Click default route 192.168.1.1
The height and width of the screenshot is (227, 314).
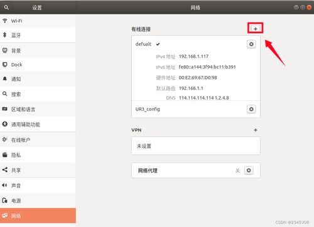(191, 88)
